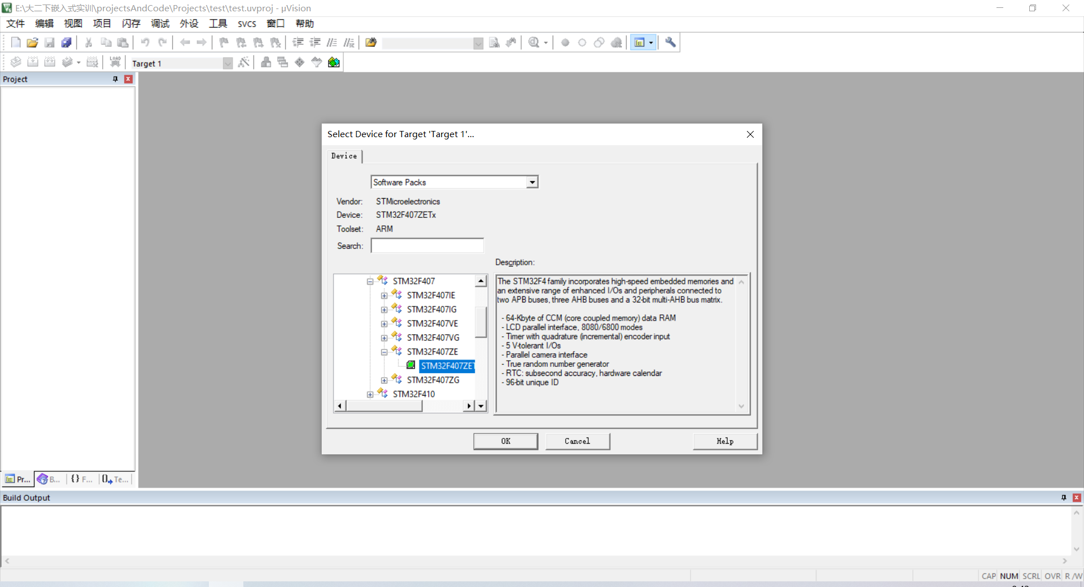Image resolution: width=1084 pixels, height=587 pixels.
Task: Close the Select Device dialog
Action: click(750, 134)
